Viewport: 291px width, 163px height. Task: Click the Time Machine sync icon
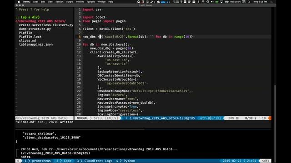[x=207, y=2]
